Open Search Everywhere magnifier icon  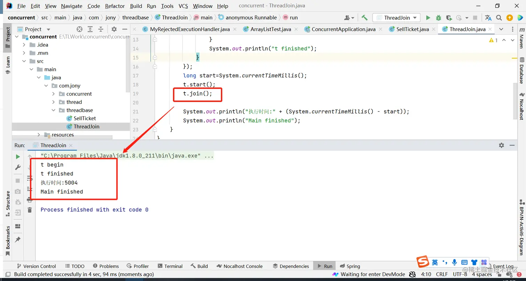tap(499, 18)
